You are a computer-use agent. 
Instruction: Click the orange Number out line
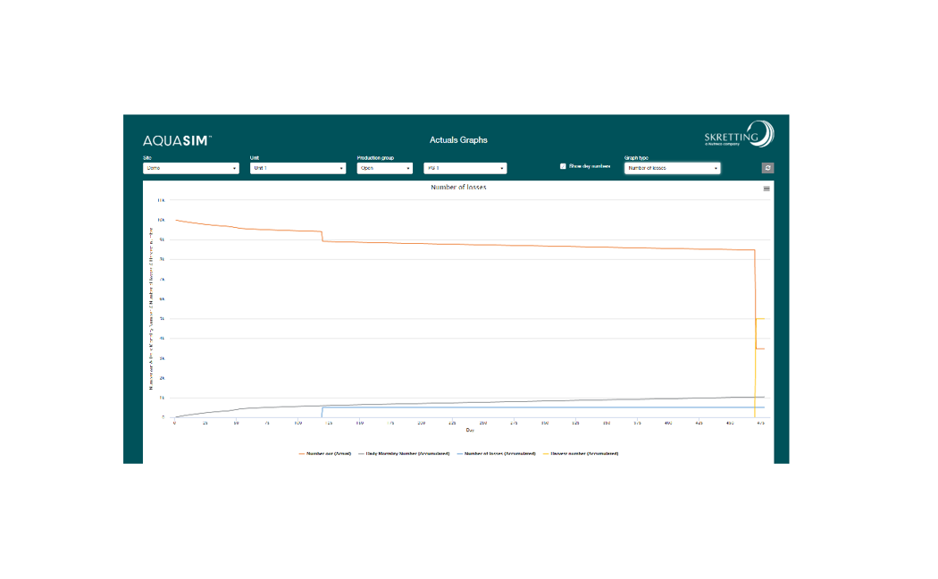[536, 246]
